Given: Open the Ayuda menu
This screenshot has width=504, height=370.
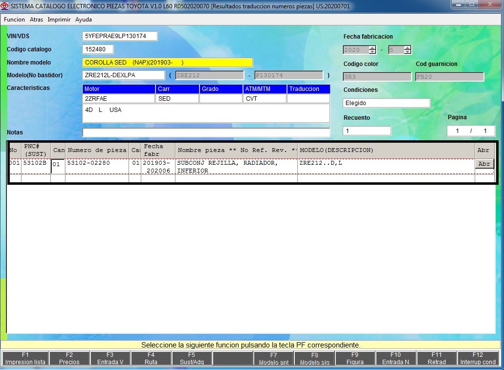Looking at the screenshot, I should point(84,20).
